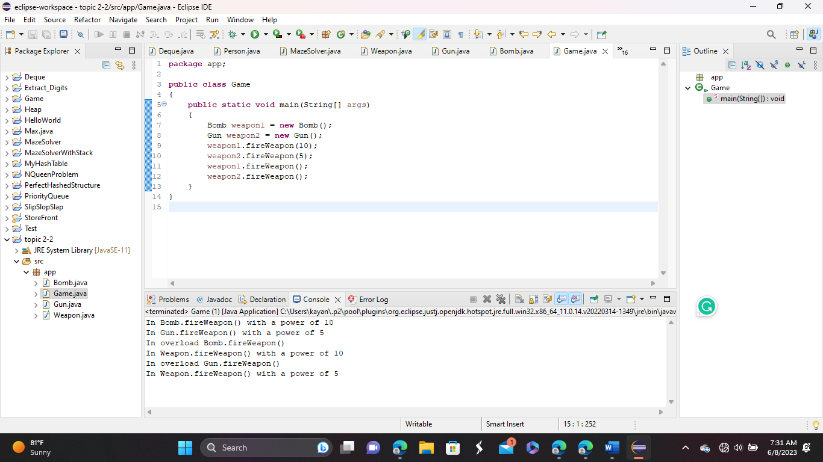Toggle Show Console When Standard Out Changes
823x462 pixels.
(562, 299)
